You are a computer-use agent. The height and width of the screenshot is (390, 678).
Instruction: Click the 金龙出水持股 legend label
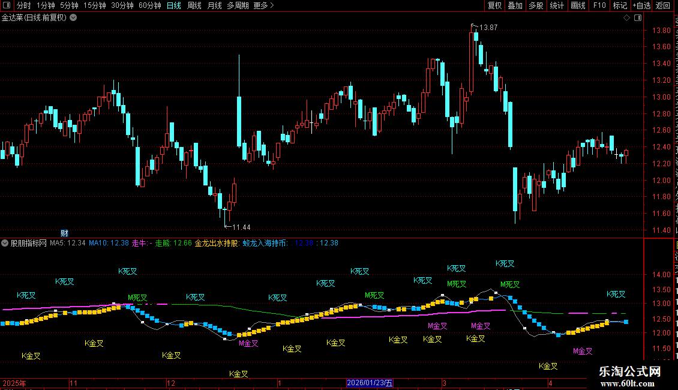217,243
